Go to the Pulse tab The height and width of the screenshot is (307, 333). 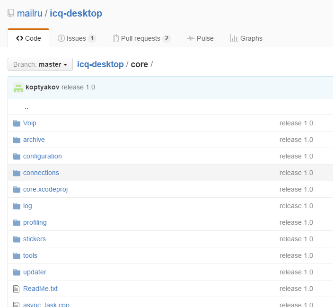(x=200, y=38)
